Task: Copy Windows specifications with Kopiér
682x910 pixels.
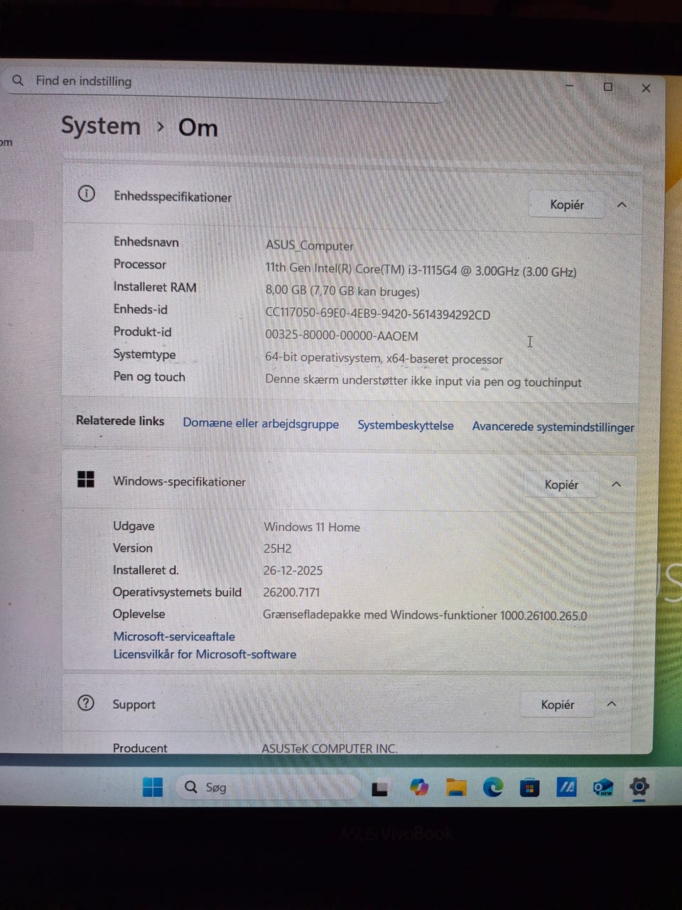Action: click(561, 485)
